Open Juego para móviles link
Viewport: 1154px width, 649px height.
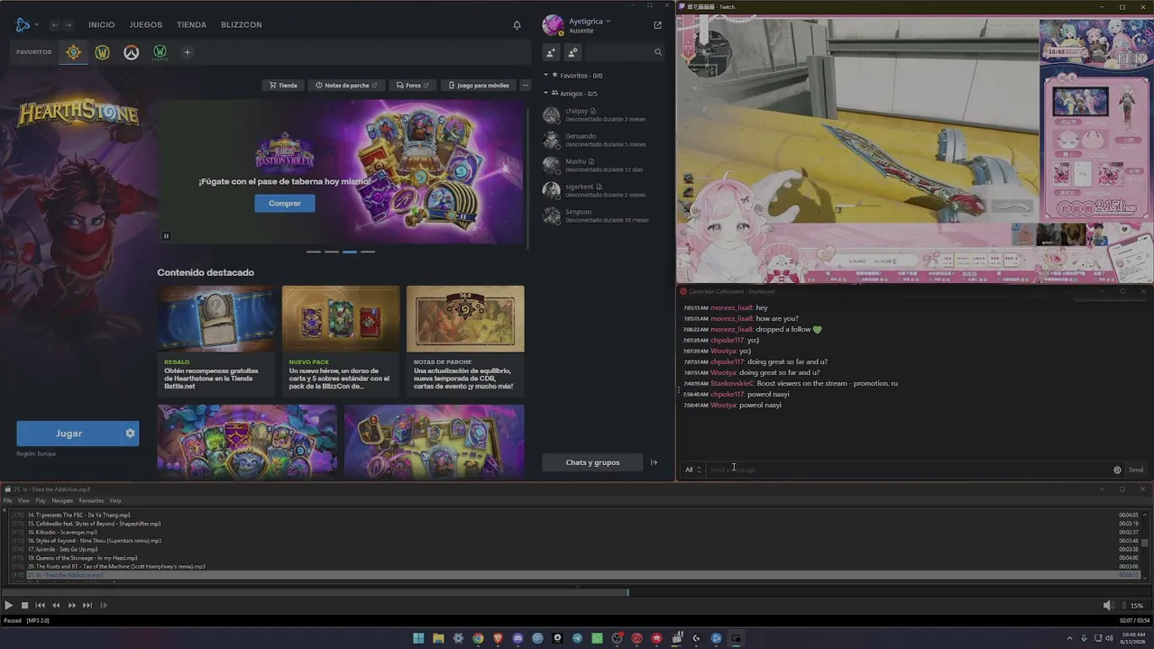tap(479, 86)
